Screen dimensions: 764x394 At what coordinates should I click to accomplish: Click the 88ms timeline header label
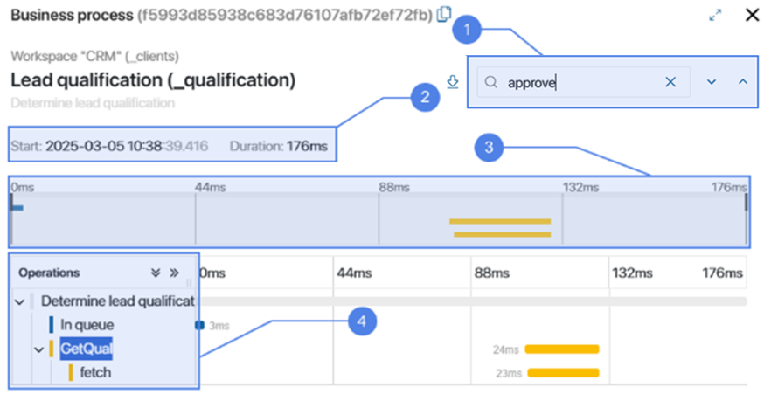[x=492, y=273]
